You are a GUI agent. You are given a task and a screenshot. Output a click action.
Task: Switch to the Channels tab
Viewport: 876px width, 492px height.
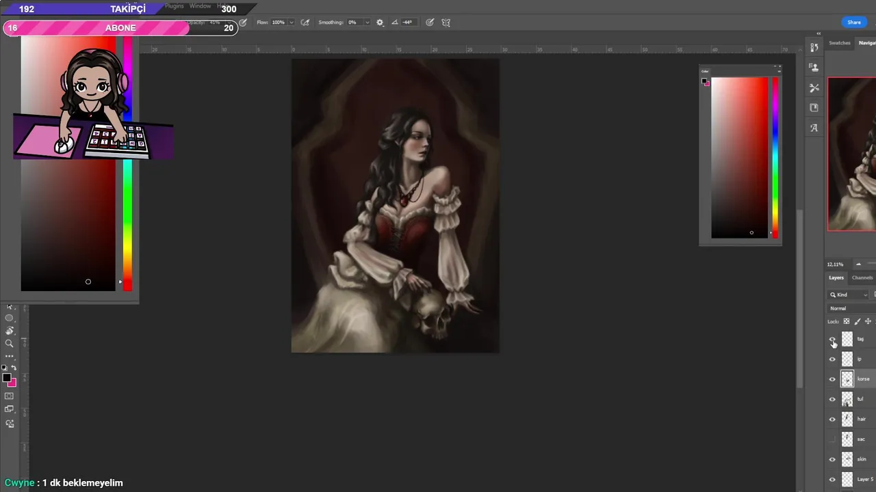(x=862, y=277)
